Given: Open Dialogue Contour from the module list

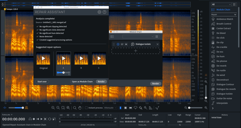Looking at the screenshot, I should click(x=225, y=84).
